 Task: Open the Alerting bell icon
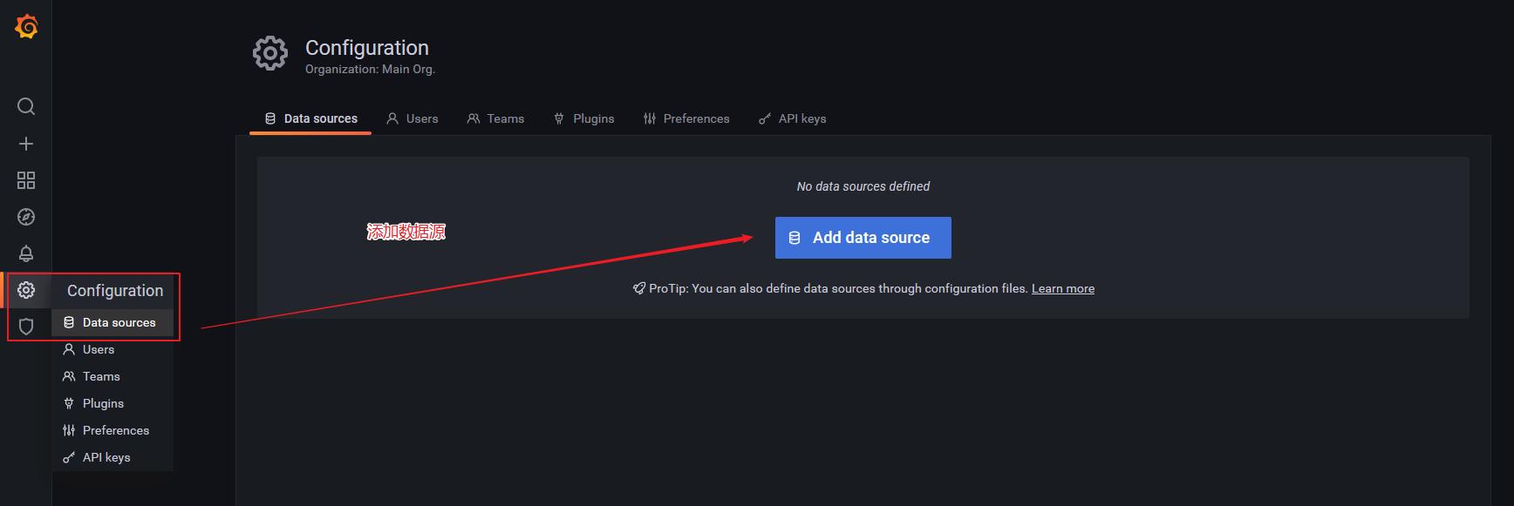pyautogui.click(x=26, y=253)
